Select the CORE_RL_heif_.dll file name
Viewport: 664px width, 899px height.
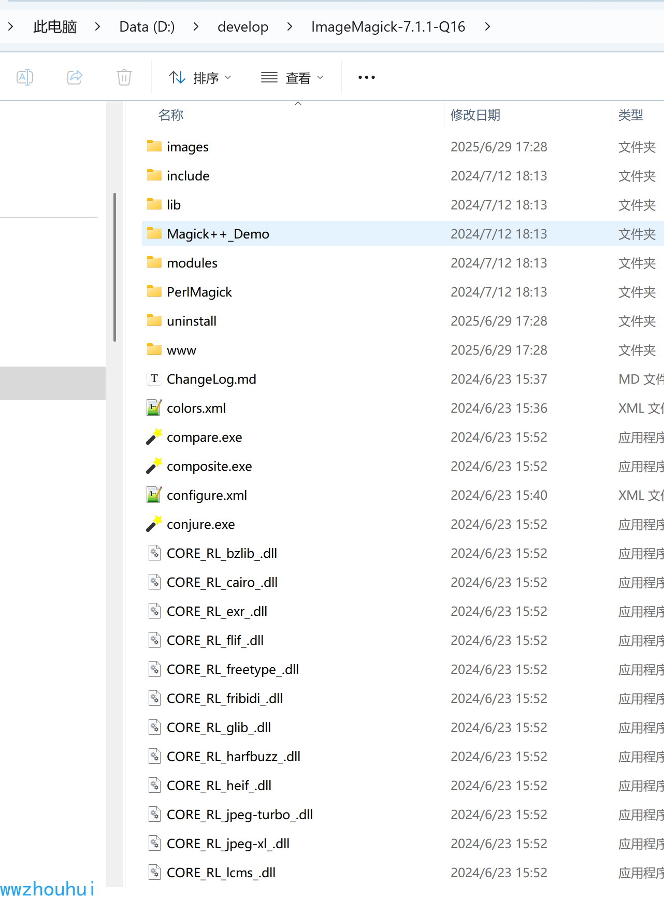tap(219, 785)
